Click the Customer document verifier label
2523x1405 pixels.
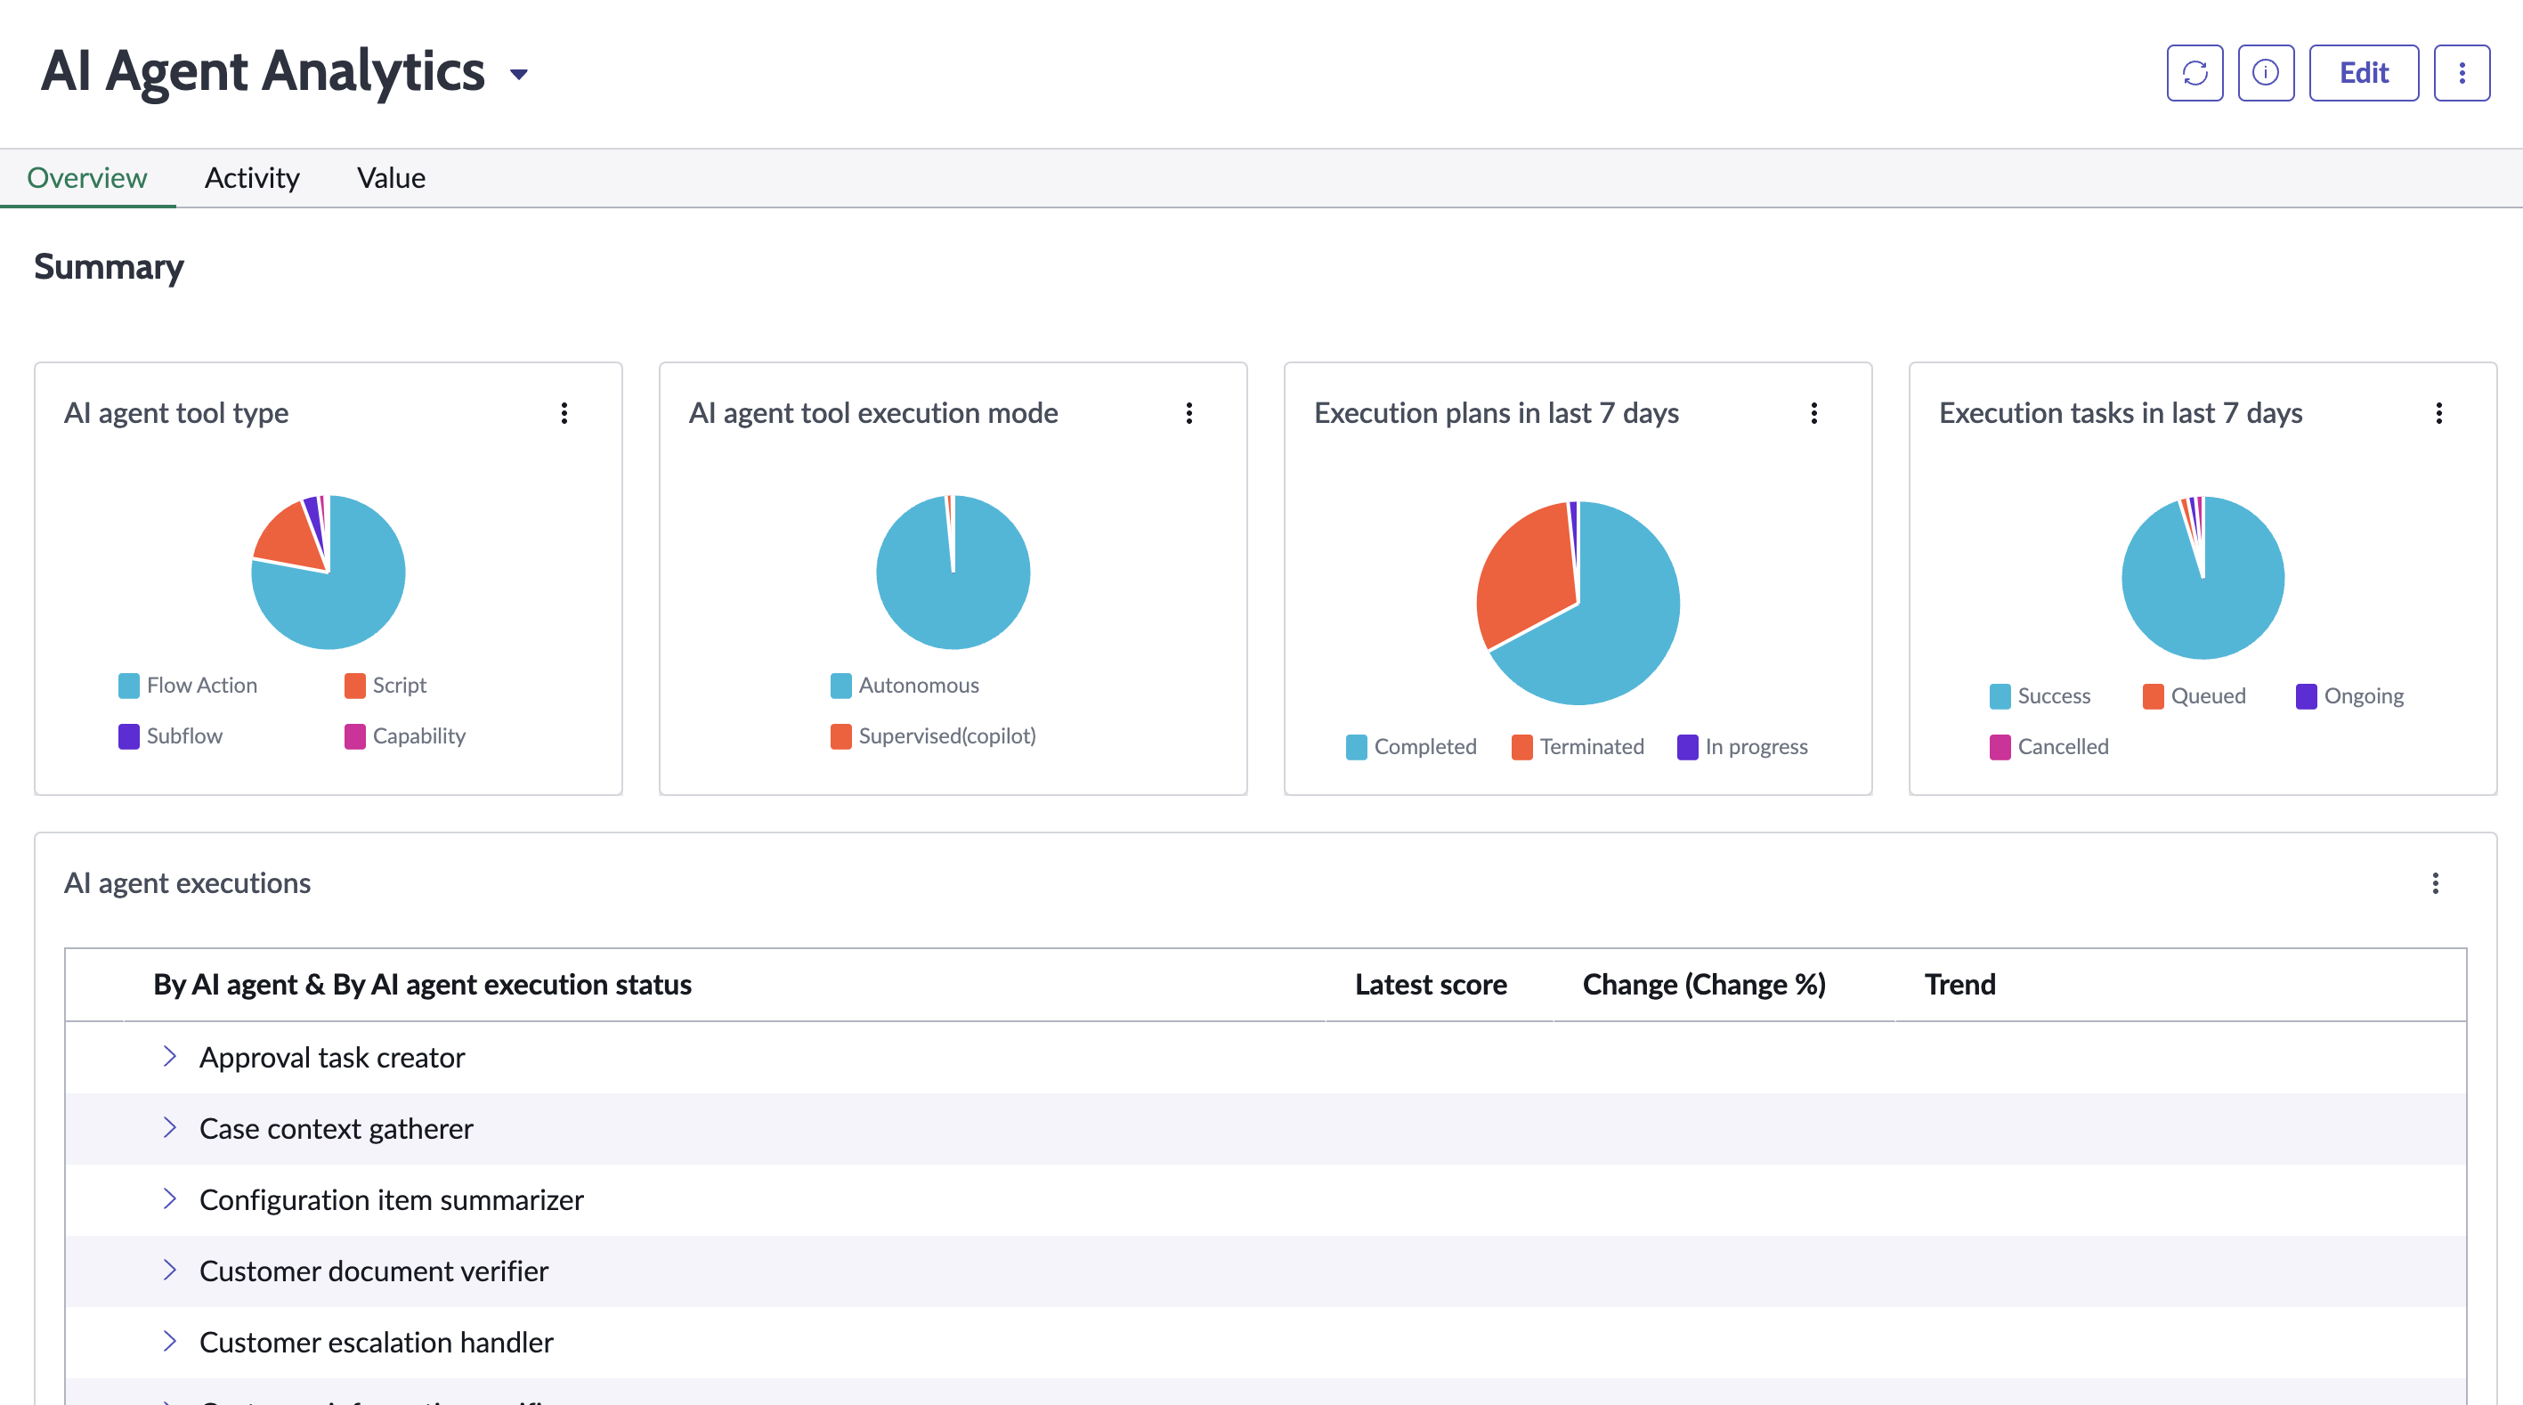click(374, 1271)
